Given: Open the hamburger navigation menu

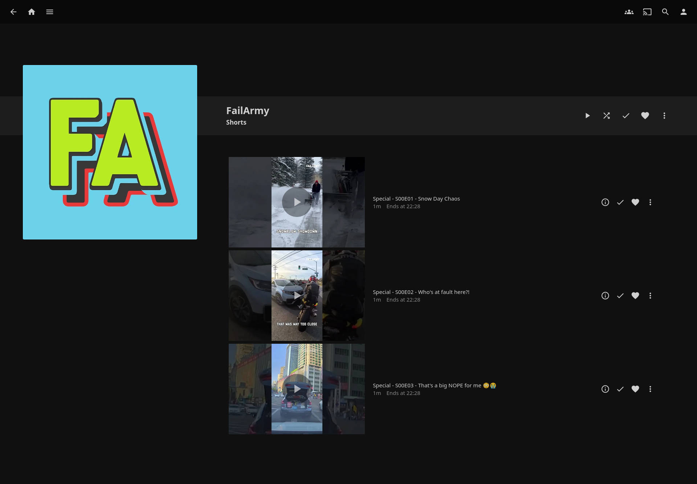Looking at the screenshot, I should pos(50,12).
